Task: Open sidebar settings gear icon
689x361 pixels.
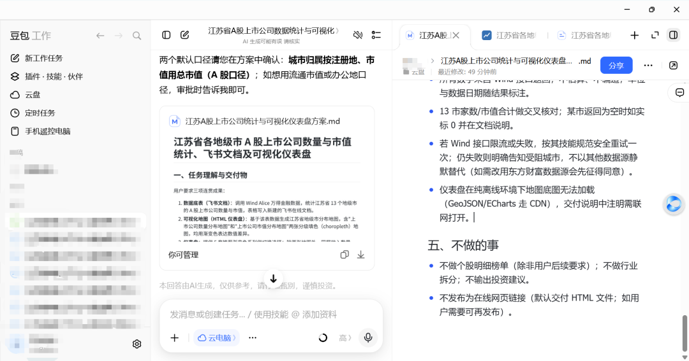Action: click(137, 344)
